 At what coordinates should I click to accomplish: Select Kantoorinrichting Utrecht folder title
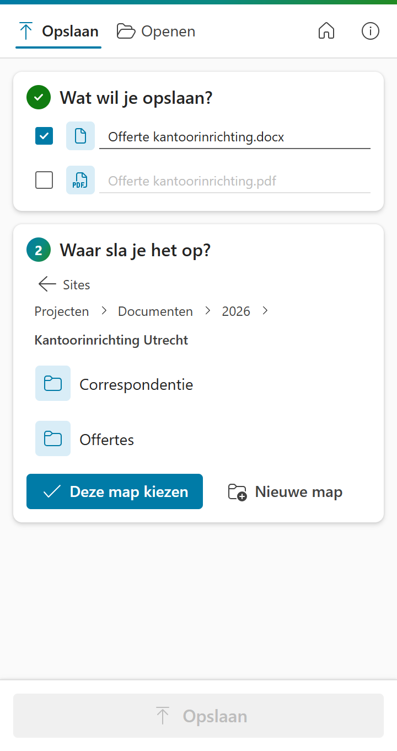click(111, 340)
